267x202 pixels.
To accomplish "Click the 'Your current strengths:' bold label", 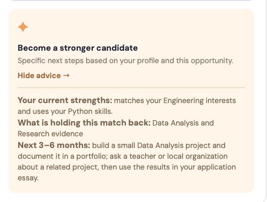I will [65, 100].
